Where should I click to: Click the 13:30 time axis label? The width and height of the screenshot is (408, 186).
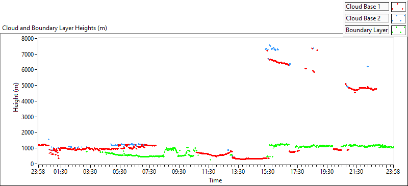click(x=239, y=171)
